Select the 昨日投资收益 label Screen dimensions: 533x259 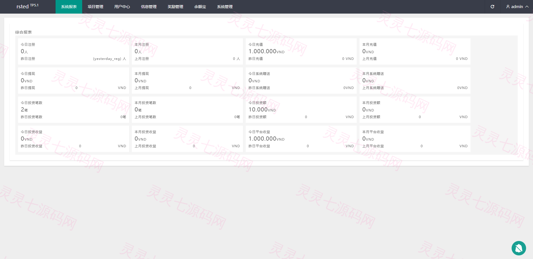(x=32, y=146)
